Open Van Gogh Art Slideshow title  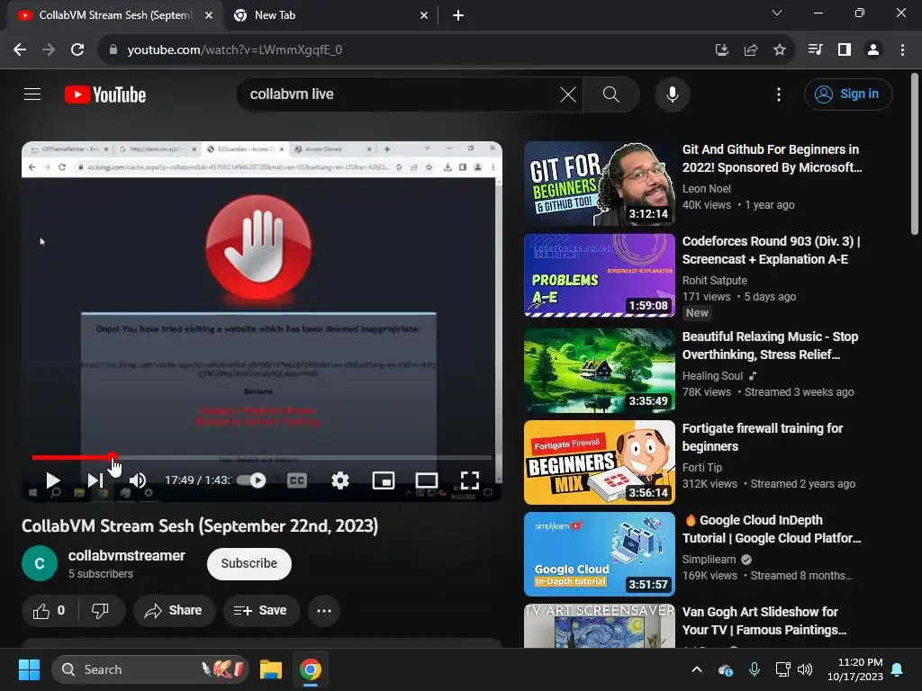[764, 621]
